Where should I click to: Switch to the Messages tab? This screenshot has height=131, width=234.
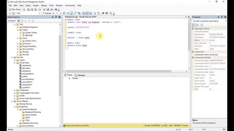[80, 75]
